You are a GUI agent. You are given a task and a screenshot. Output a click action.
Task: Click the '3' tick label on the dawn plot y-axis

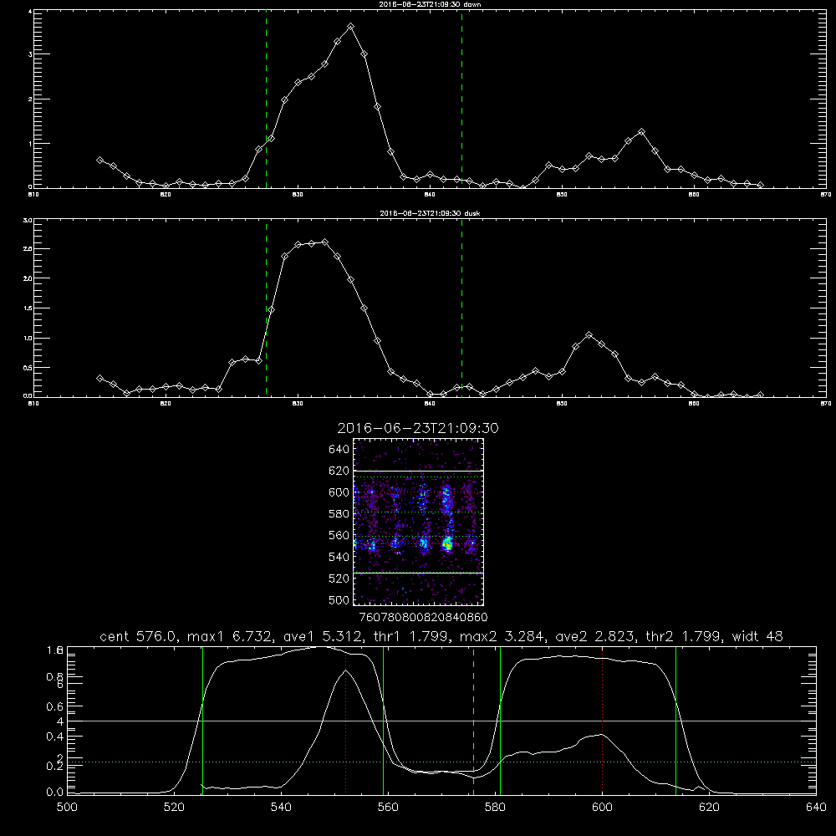point(30,54)
